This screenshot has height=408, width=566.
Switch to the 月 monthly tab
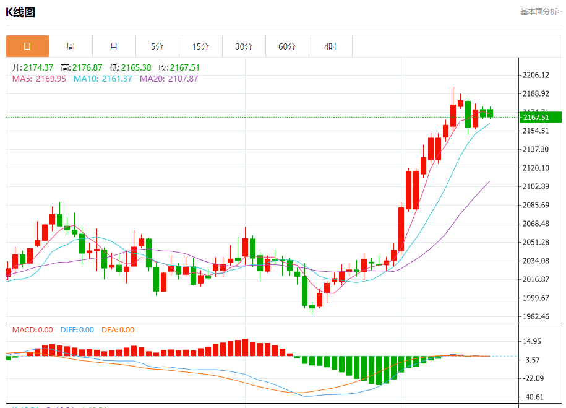tap(114, 46)
